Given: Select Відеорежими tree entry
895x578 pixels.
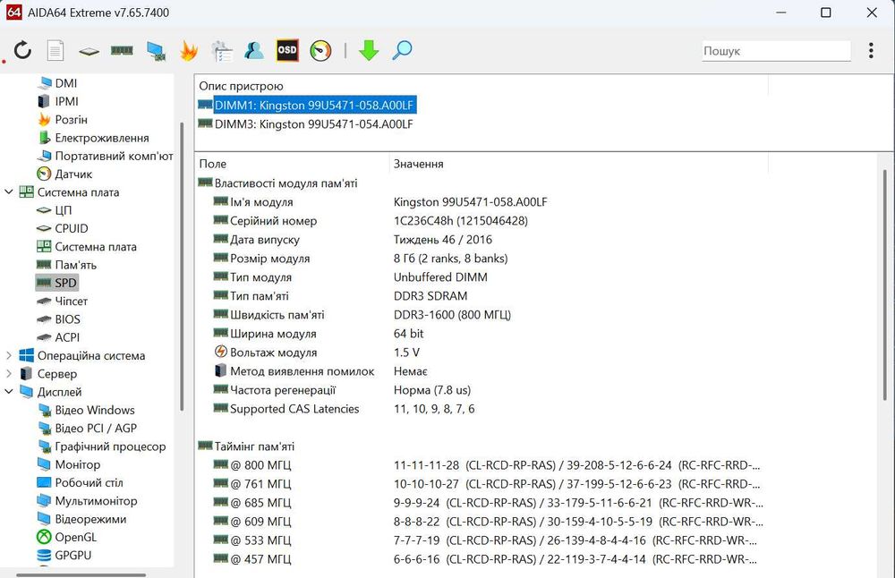Looking at the screenshot, I should point(90,519).
